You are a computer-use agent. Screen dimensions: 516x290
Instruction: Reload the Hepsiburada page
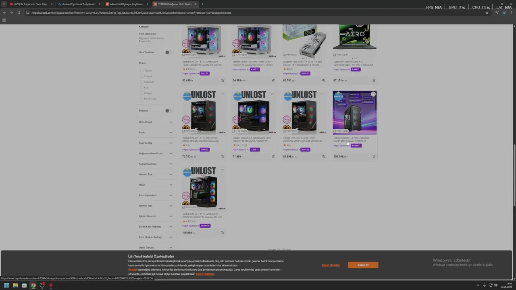[19, 12]
